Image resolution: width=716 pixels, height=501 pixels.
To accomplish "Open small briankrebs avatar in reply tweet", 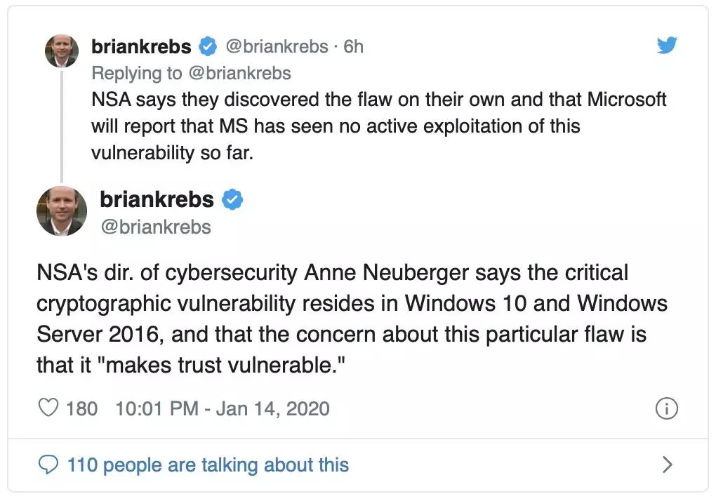I will pyautogui.click(x=62, y=50).
